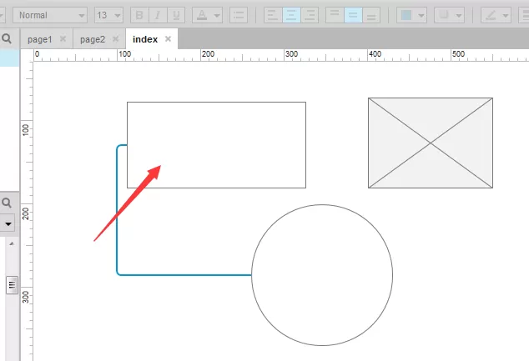Open the font size 13 dropdown
This screenshot has width=529, height=361.
[x=108, y=15]
